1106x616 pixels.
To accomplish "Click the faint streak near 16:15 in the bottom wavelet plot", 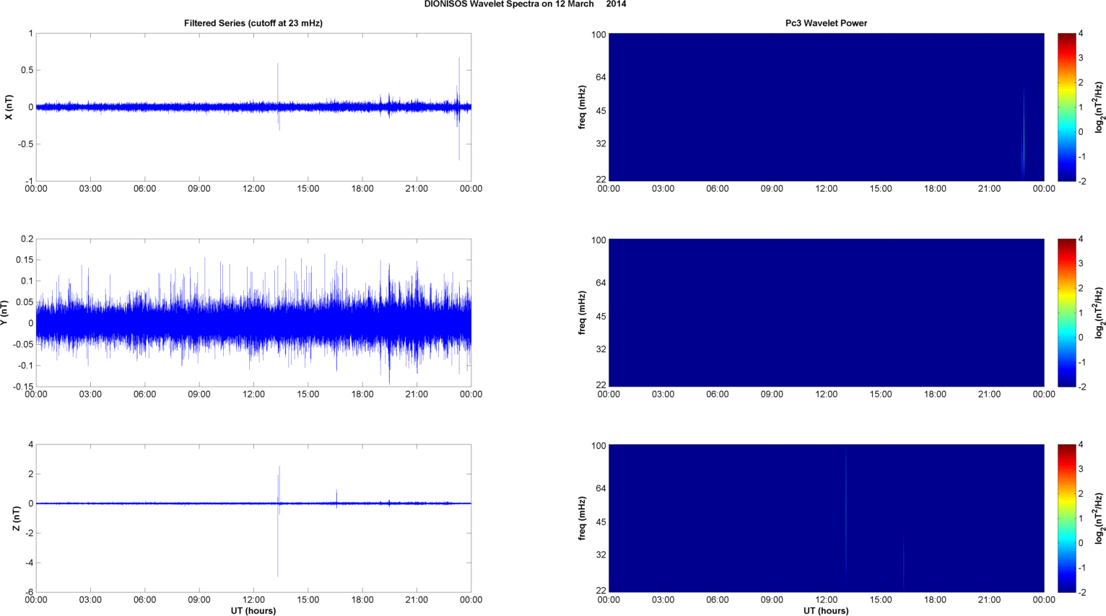I will pos(903,561).
